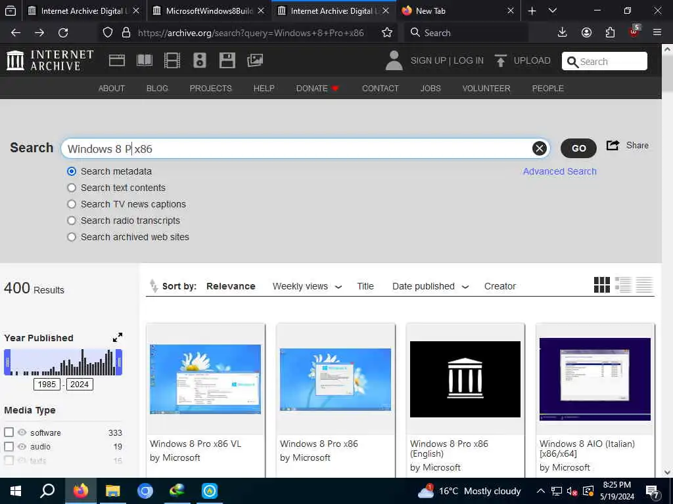The height and width of the screenshot is (504, 673).
Task: Open the Texts book icon
Action: point(144,60)
